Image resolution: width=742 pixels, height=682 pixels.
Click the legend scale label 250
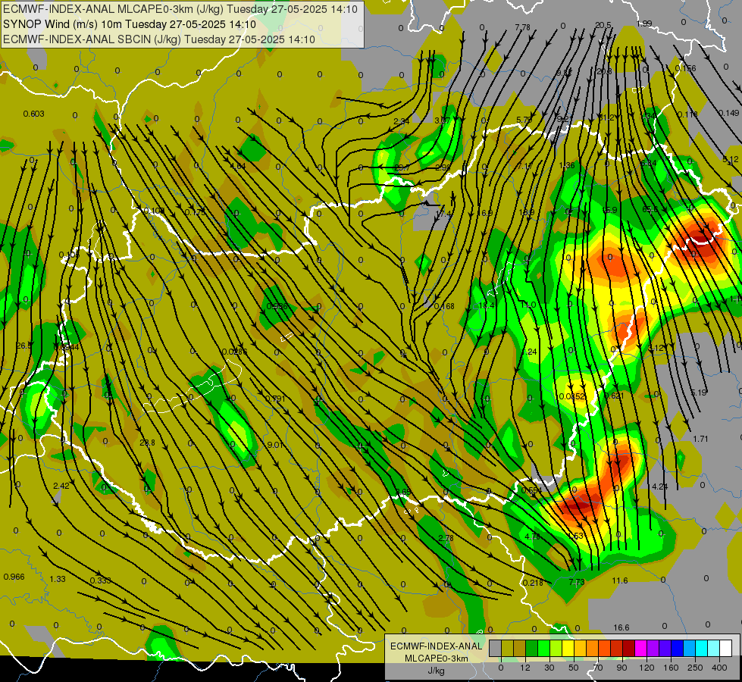pyautogui.click(x=695, y=668)
